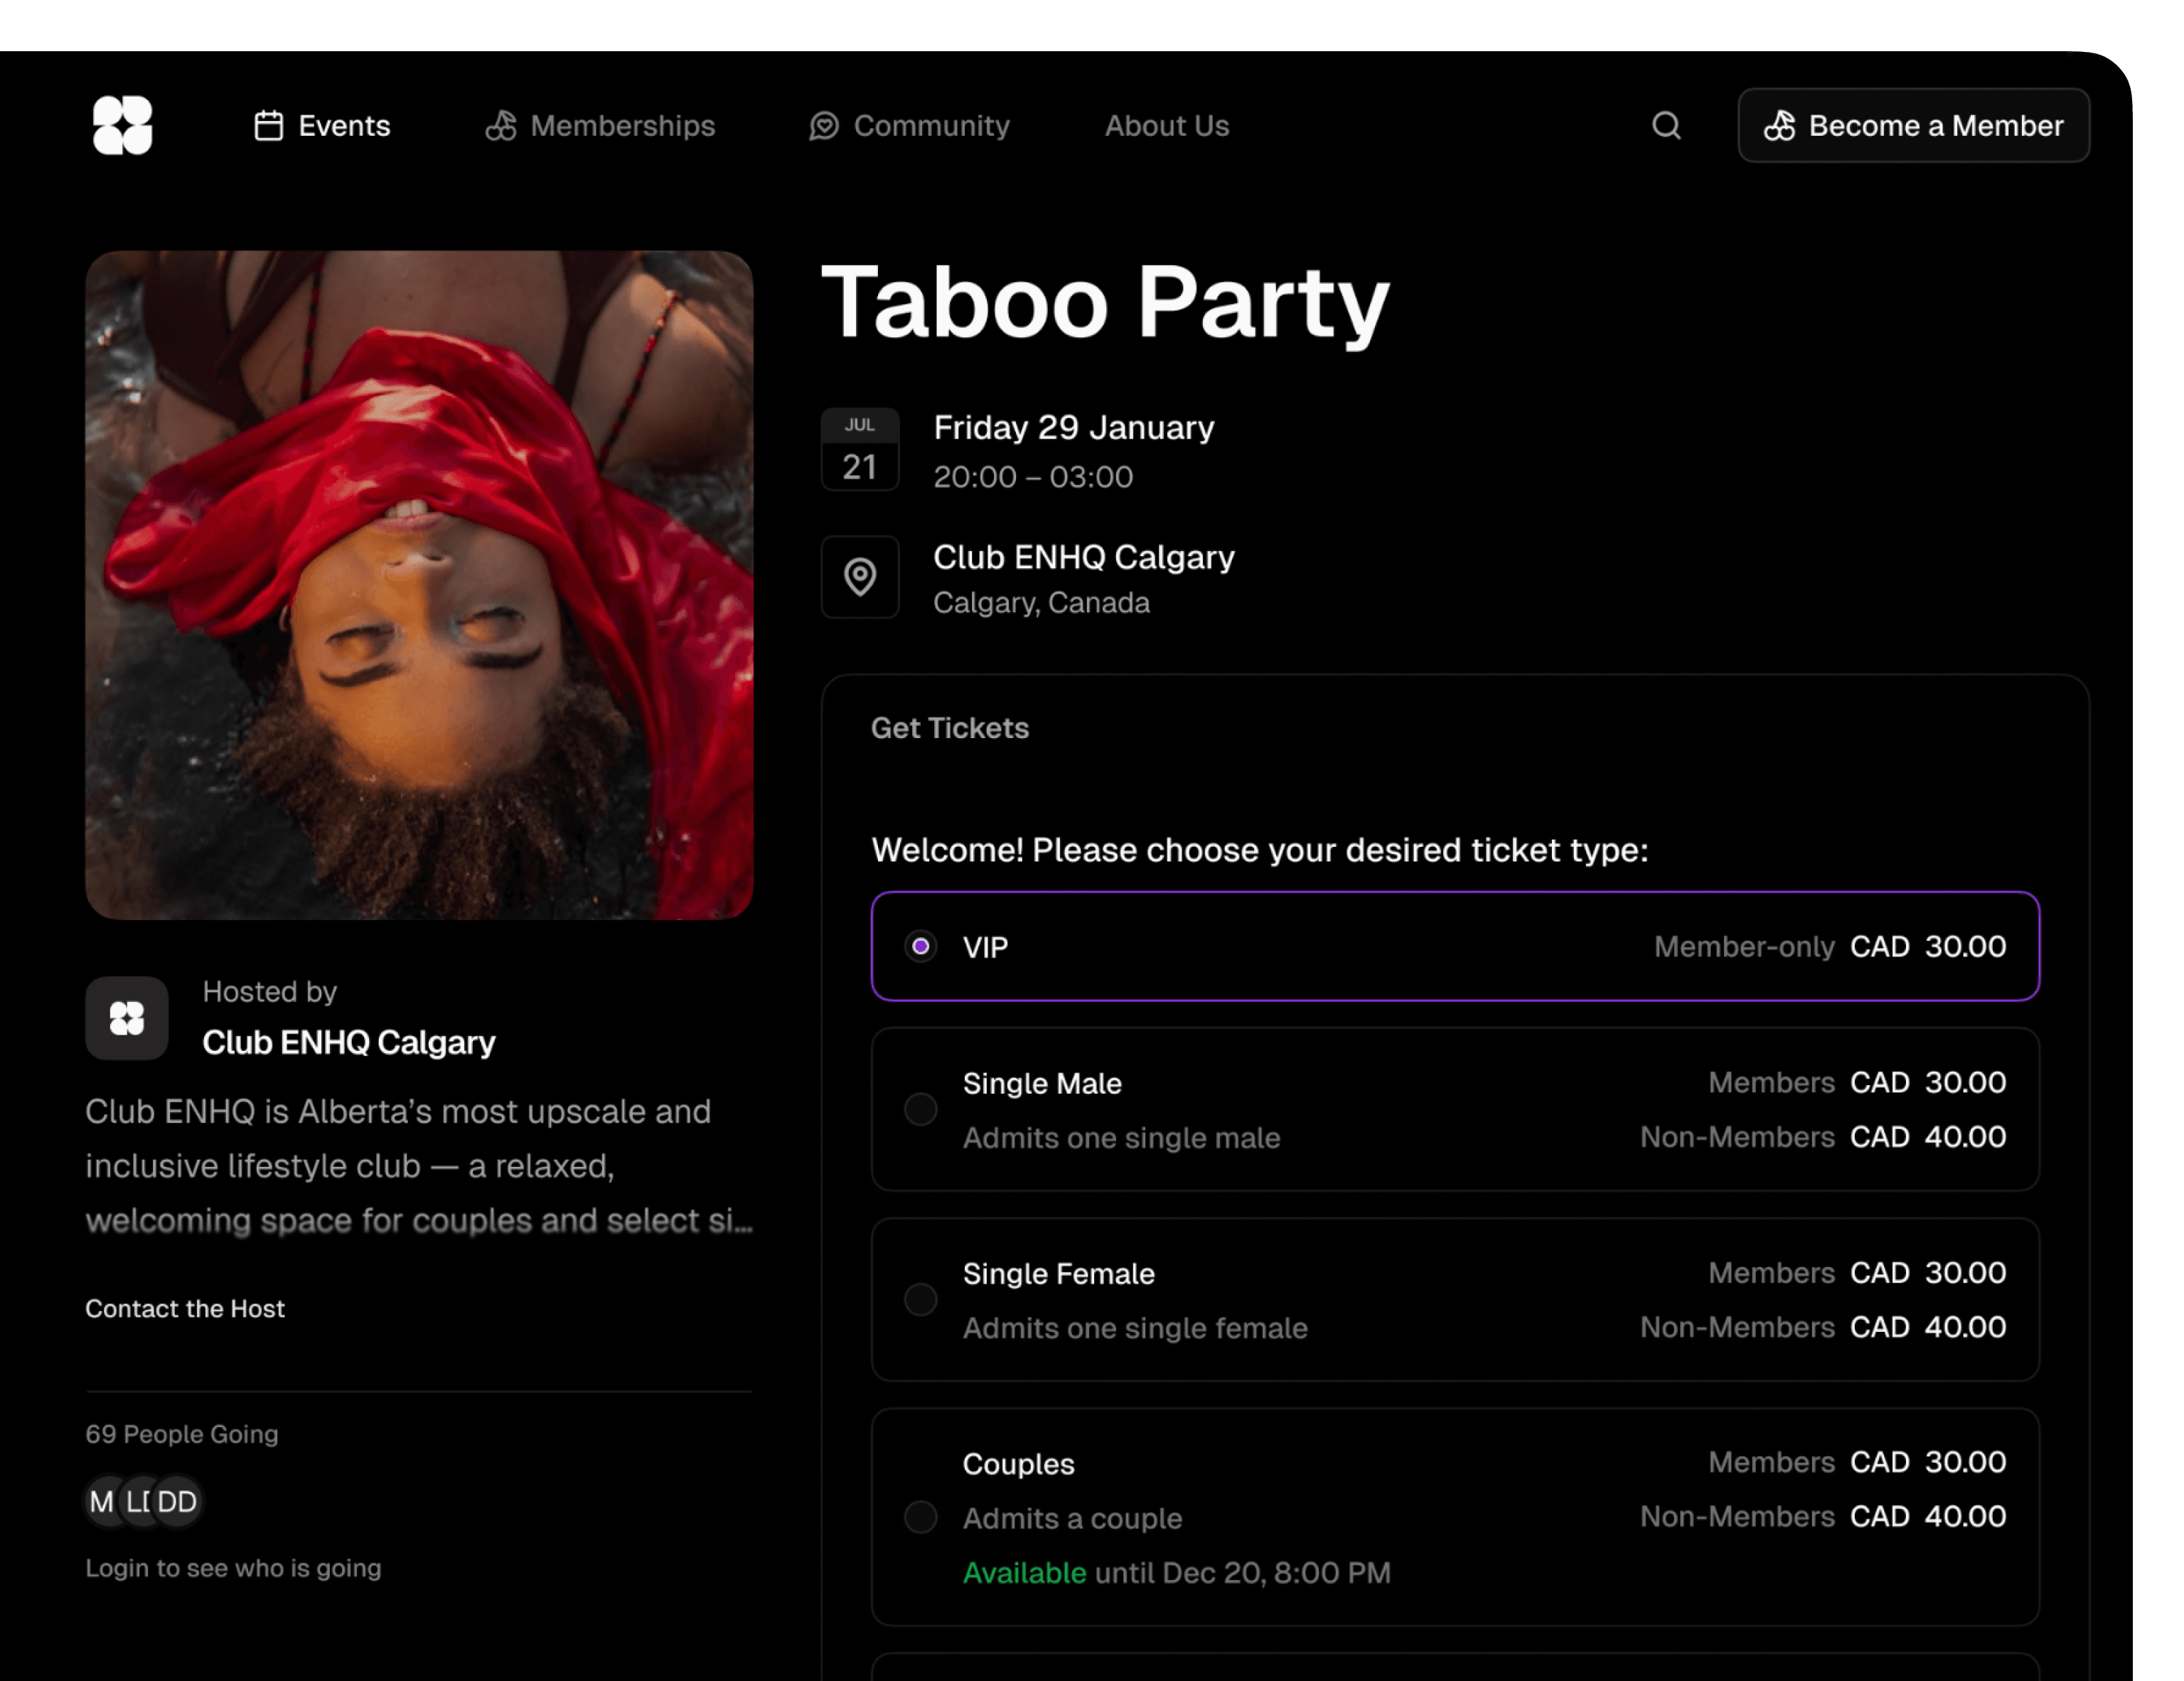Viewport: 2184px width, 1681px height.
Task: Click the calendar icon beside Events
Action: pyautogui.click(x=268, y=126)
